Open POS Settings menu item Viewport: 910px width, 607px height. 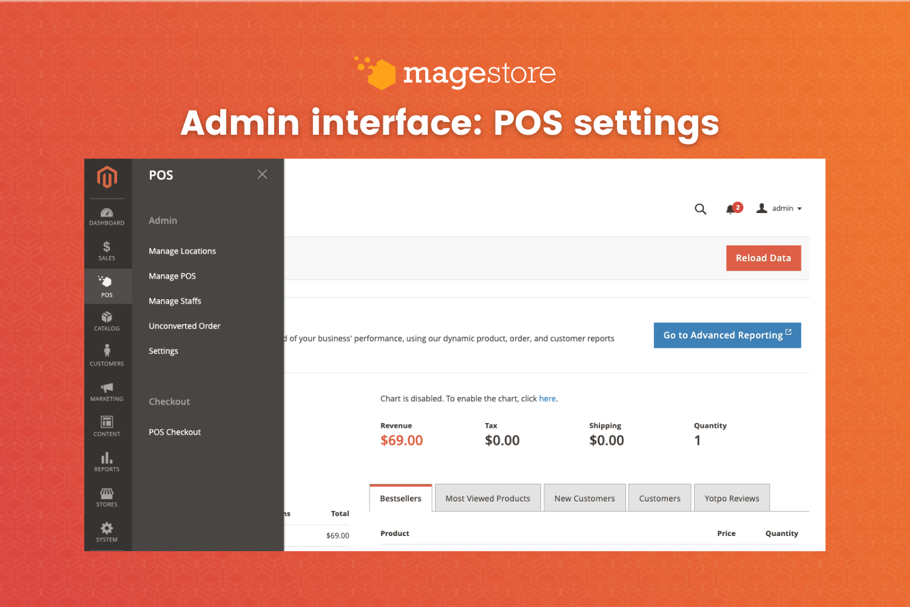coord(163,351)
